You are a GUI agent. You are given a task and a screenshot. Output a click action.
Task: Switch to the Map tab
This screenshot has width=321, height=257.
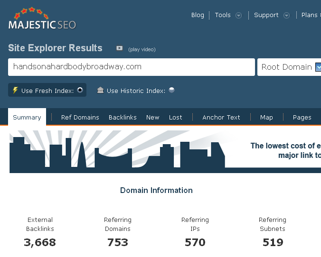click(266, 118)
